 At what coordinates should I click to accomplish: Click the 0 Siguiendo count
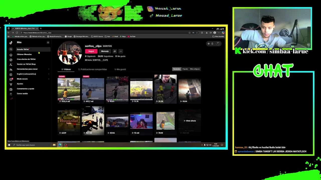[x=90, y=56]
